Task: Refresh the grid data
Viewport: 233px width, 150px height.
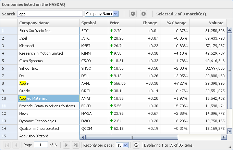Action: 136,145
